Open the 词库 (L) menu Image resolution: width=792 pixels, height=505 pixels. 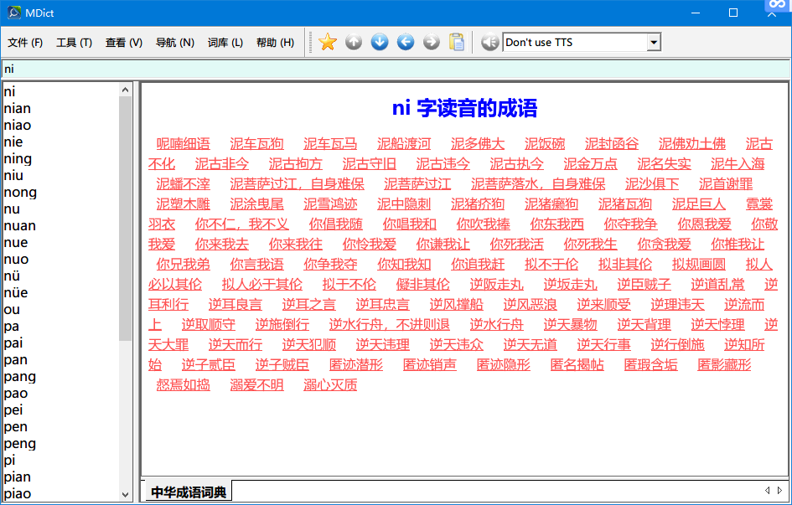(225, 43)
